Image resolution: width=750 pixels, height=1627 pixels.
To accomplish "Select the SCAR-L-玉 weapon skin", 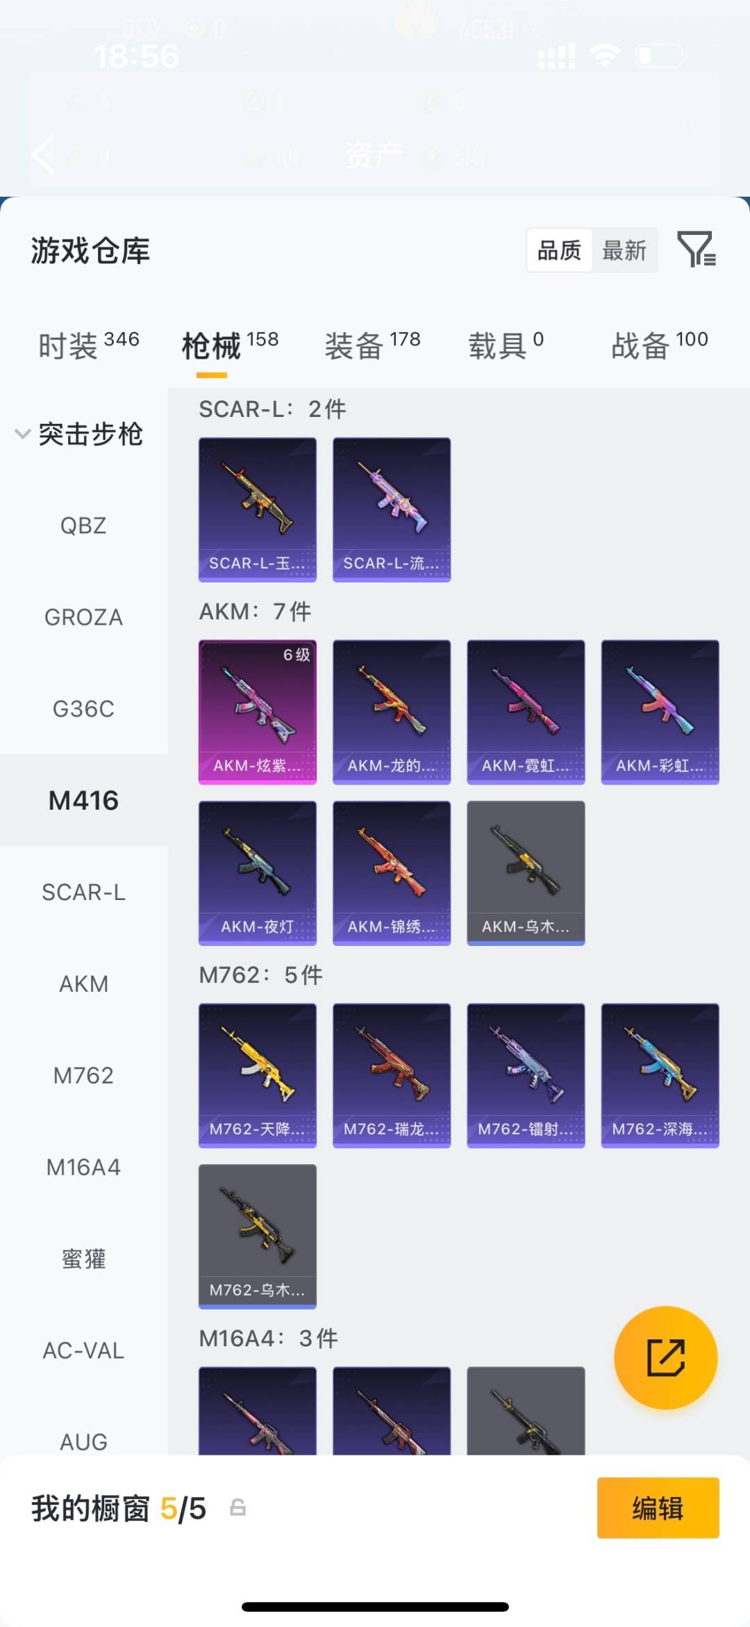I will pos(258,509).
